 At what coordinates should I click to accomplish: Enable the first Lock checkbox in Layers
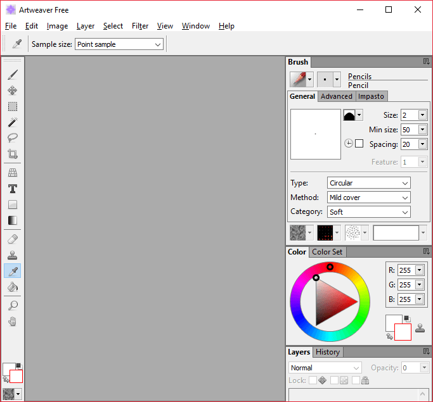coord(313,380)
